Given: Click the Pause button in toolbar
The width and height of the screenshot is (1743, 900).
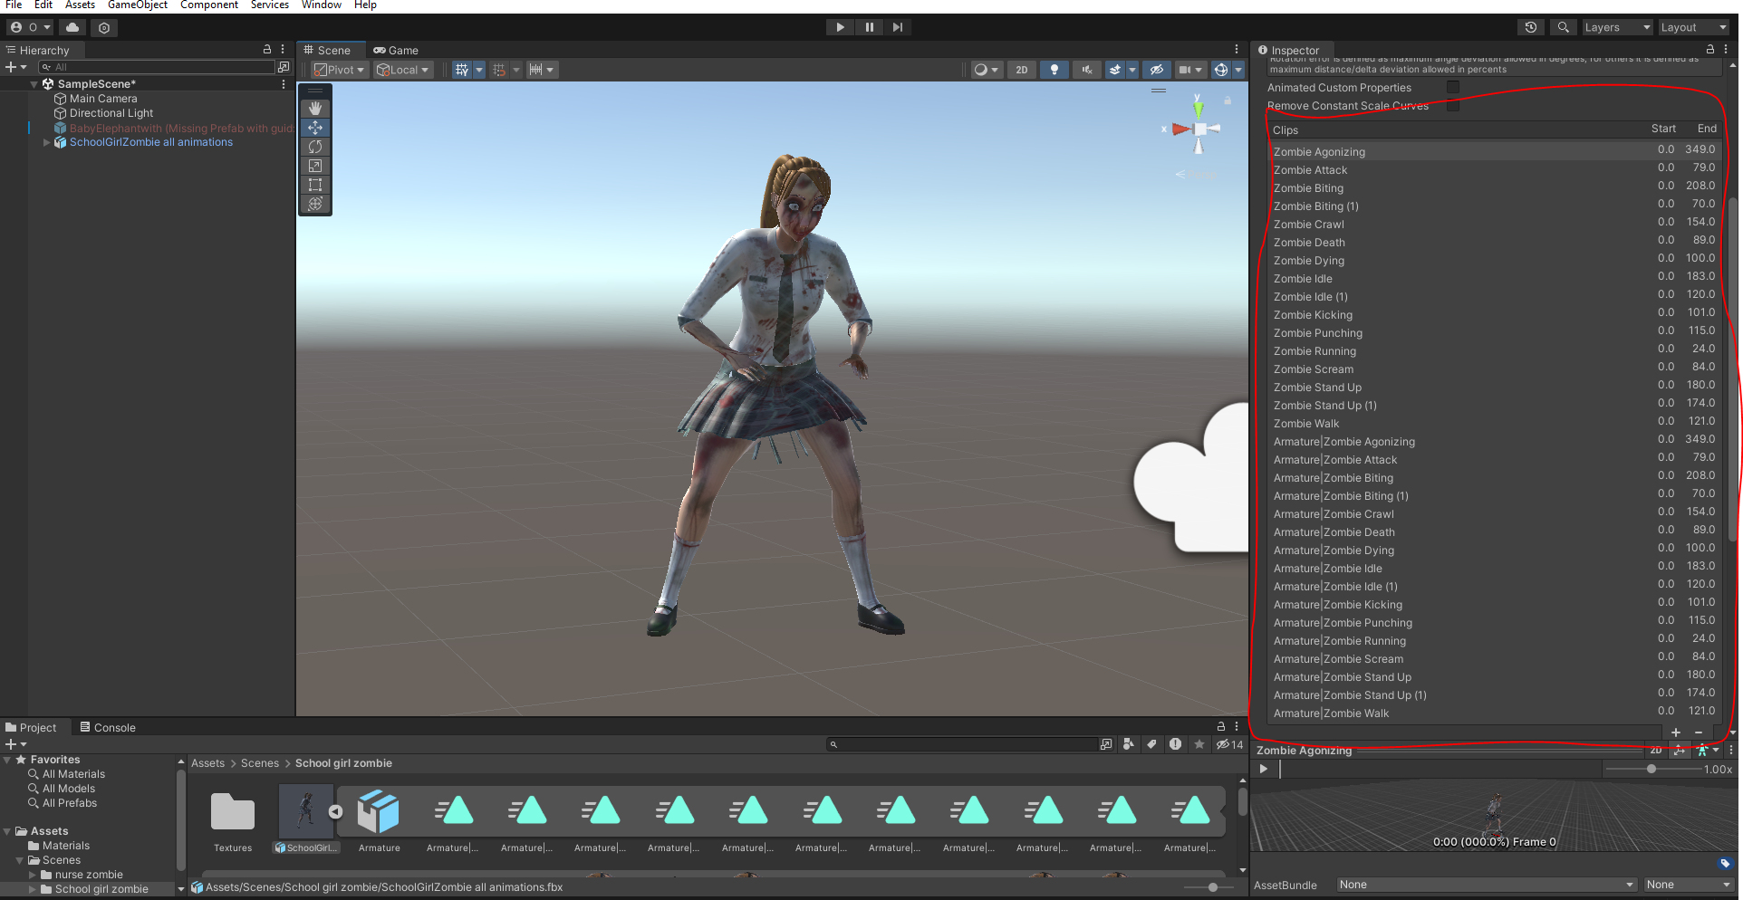Looking at the screenshot, I should click(869, 27).
